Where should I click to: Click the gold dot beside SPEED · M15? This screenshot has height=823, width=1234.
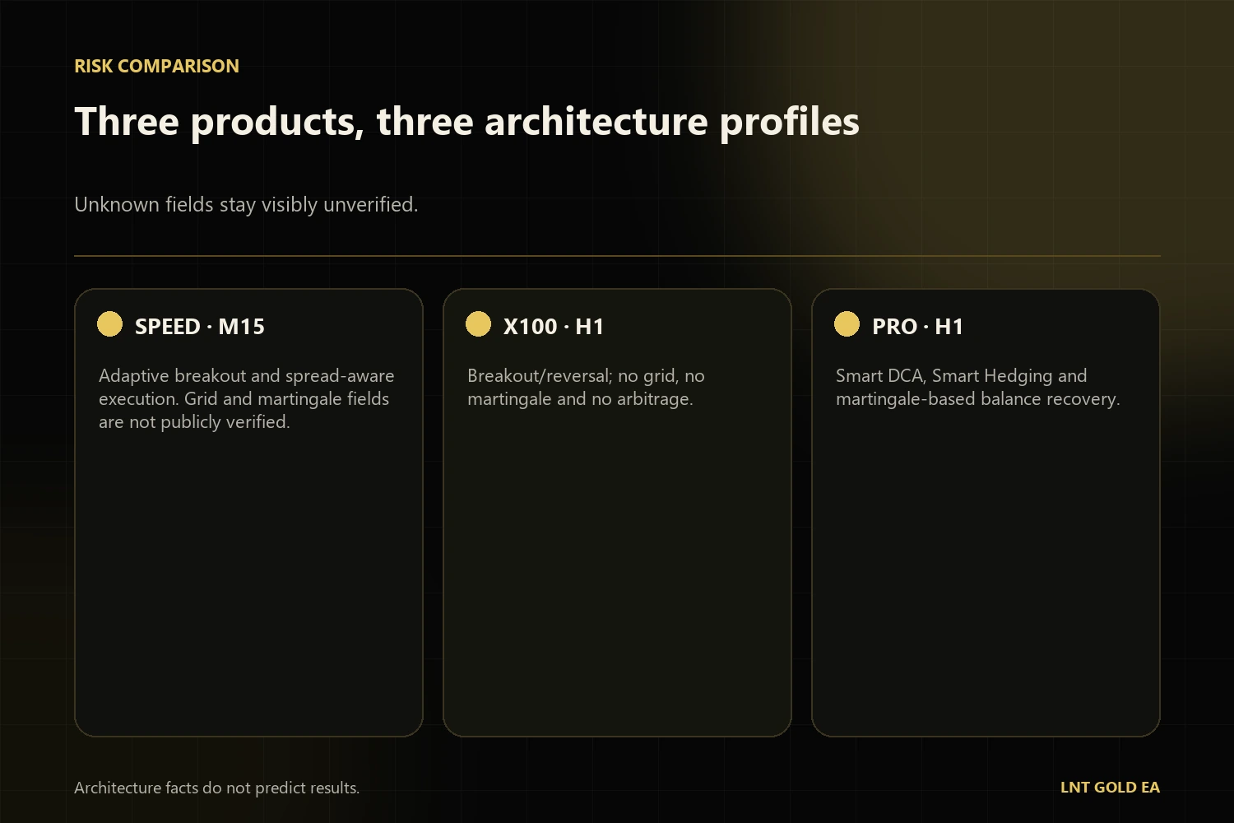(109, 324)
